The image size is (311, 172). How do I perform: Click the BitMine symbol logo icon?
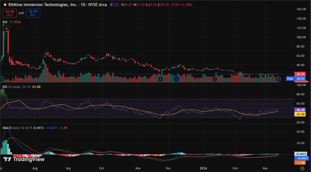(5, 5)
